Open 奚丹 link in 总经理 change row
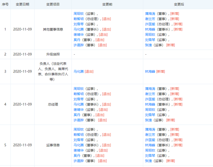The image size is (213, 167). (77, 115)
